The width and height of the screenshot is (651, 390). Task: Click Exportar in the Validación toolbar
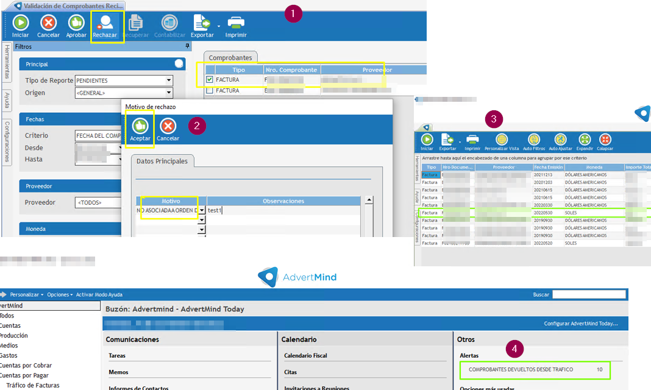(202, 26)
